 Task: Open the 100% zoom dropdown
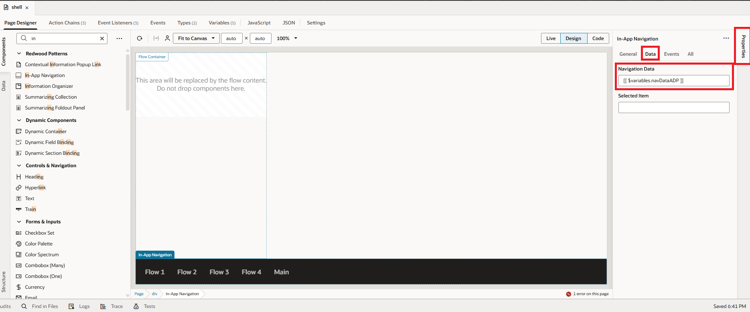click(x=287, y=38)
